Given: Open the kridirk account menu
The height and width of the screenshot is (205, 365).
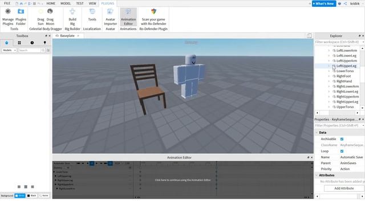Looking at the screenshot, I should (x=355, y=3).
